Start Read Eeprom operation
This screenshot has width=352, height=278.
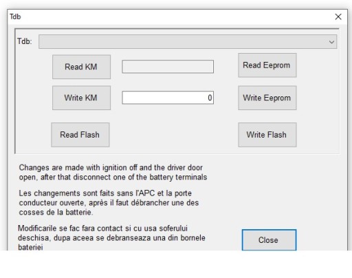pos(267,65)
